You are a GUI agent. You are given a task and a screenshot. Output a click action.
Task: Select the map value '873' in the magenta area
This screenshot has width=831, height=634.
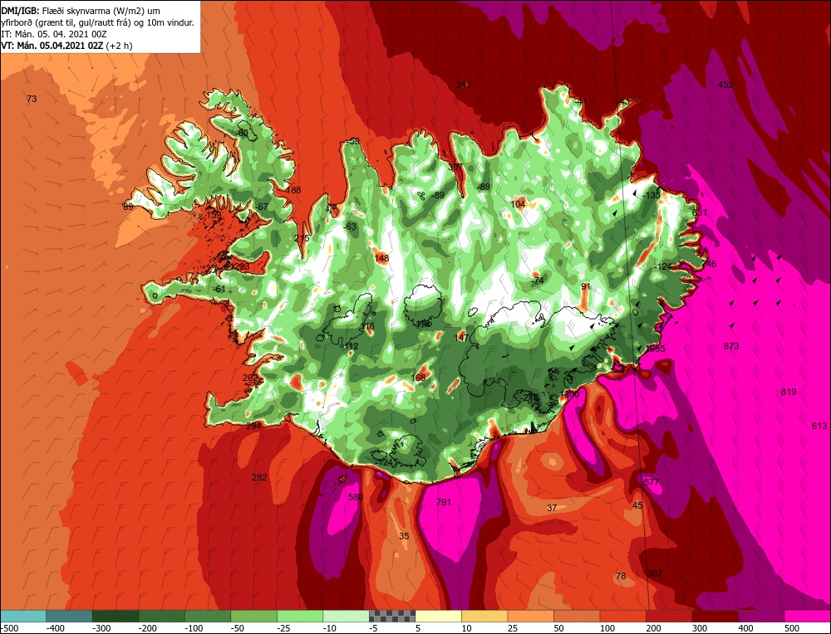[731, 347]
